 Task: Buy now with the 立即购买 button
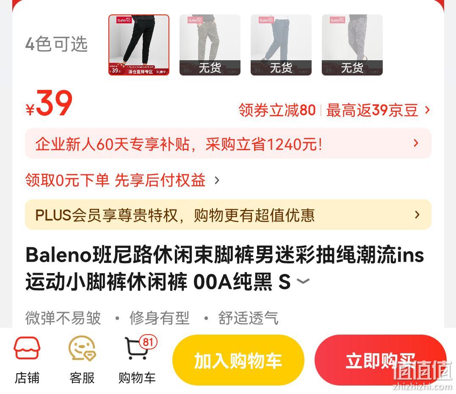point(380,360)
